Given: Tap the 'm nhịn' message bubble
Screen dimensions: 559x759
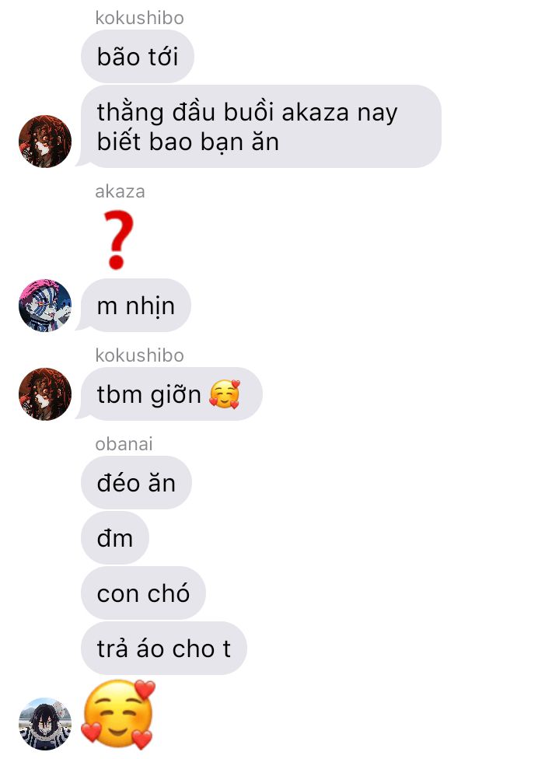Looking at the screenshot, I should [x=135, y=306].
